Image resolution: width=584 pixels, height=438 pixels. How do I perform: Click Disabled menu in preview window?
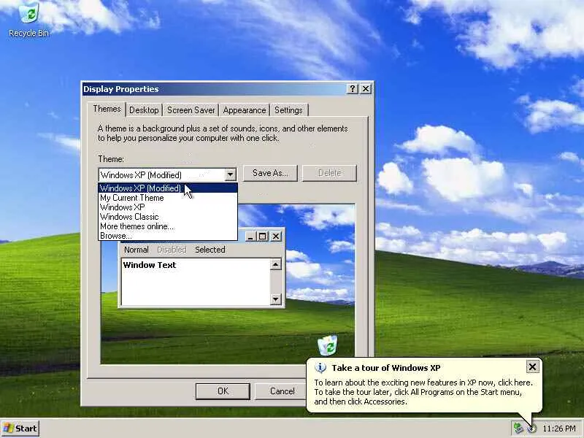[x=172, y=250]
